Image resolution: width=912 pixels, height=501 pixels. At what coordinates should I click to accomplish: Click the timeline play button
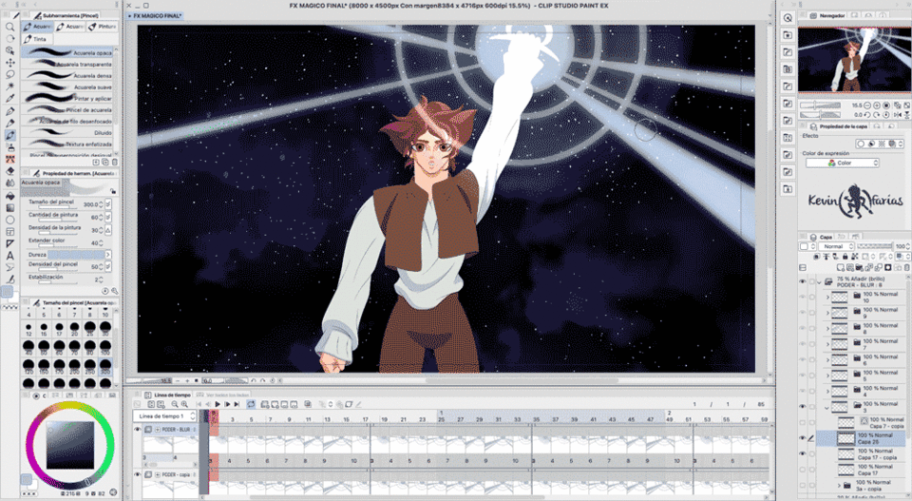coord(217,404)
